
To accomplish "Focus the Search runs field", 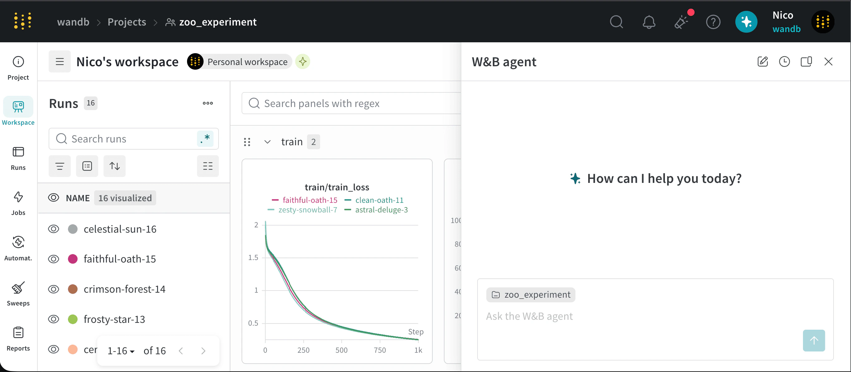I will tap(133, 138).
